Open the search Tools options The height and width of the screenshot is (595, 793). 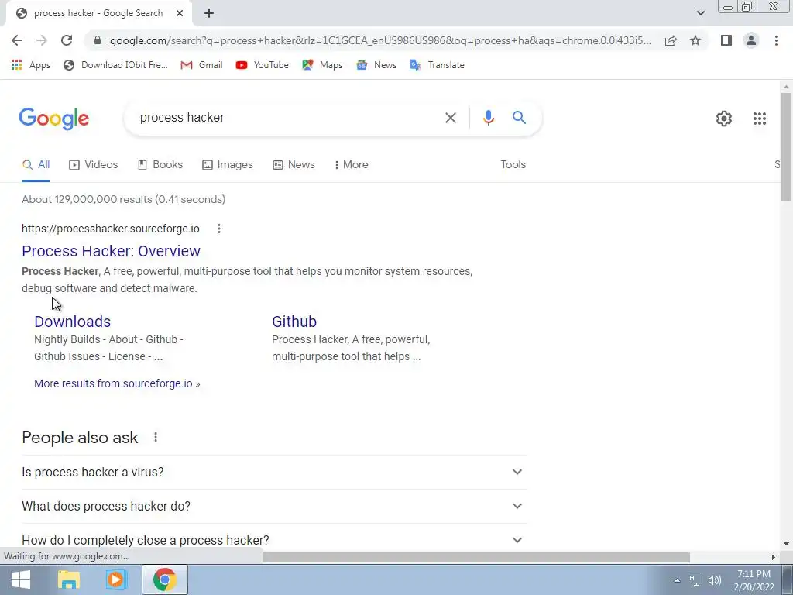pyautogui.click(x=513, y=164)
